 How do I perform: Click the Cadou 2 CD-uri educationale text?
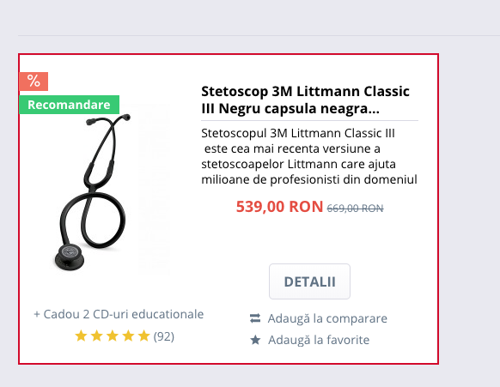(x=119, y=314)
